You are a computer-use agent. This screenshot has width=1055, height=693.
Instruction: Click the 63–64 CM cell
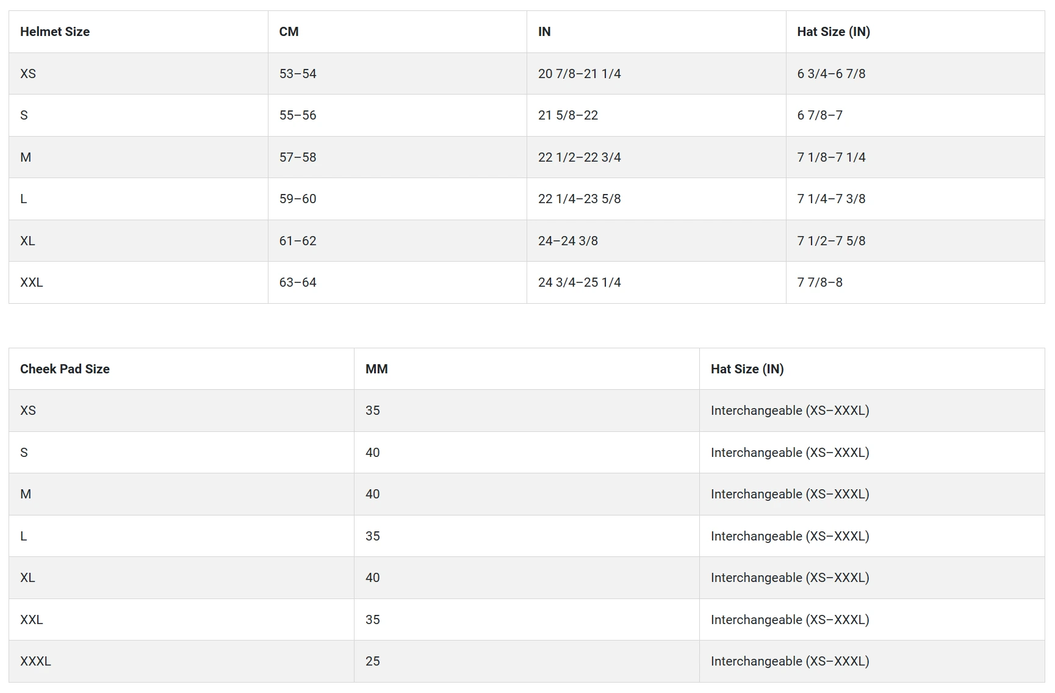pos(298,282)
